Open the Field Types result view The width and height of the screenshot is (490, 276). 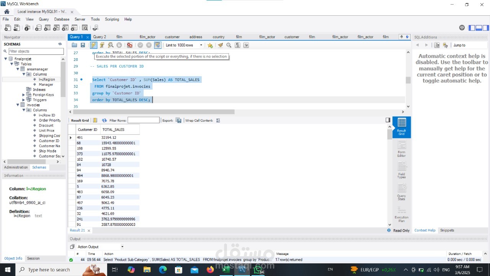(x=402, y=170)
